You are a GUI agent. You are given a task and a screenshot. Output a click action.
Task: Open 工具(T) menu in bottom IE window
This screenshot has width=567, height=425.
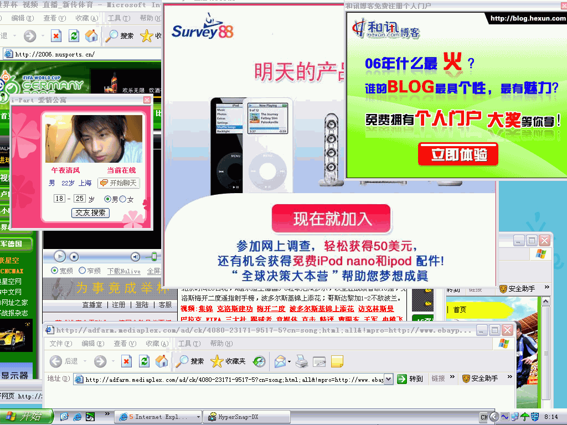coord(189,343)
